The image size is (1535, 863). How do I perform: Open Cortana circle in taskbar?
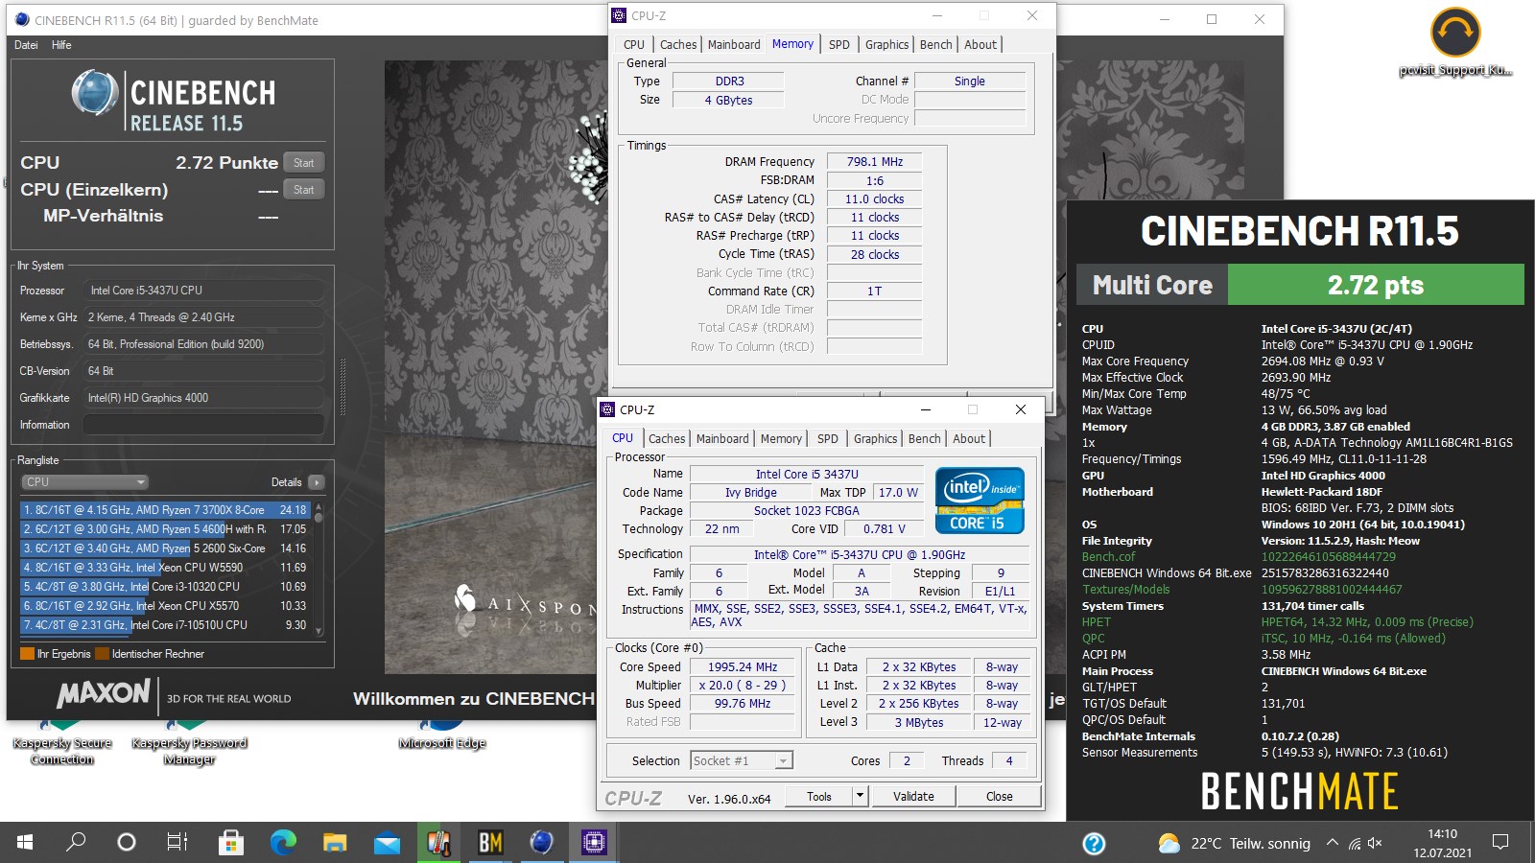(x=127, y=843)
